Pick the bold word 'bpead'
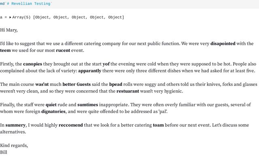This screenshot has width=259, height=162. coord(116,84)
